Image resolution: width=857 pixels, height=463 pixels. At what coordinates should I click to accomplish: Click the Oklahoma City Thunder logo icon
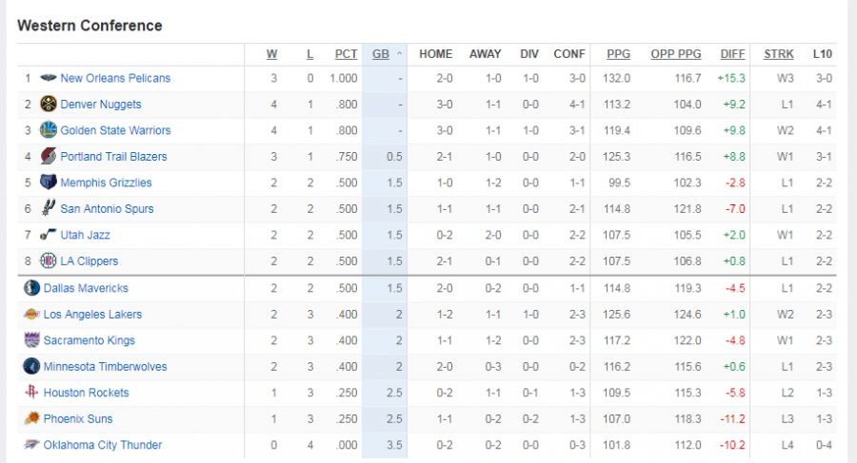pos(31,445)
